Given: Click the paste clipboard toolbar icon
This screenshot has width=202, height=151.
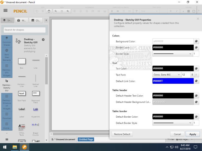Looking at the screenshot, I should click(x=49, y=11).
